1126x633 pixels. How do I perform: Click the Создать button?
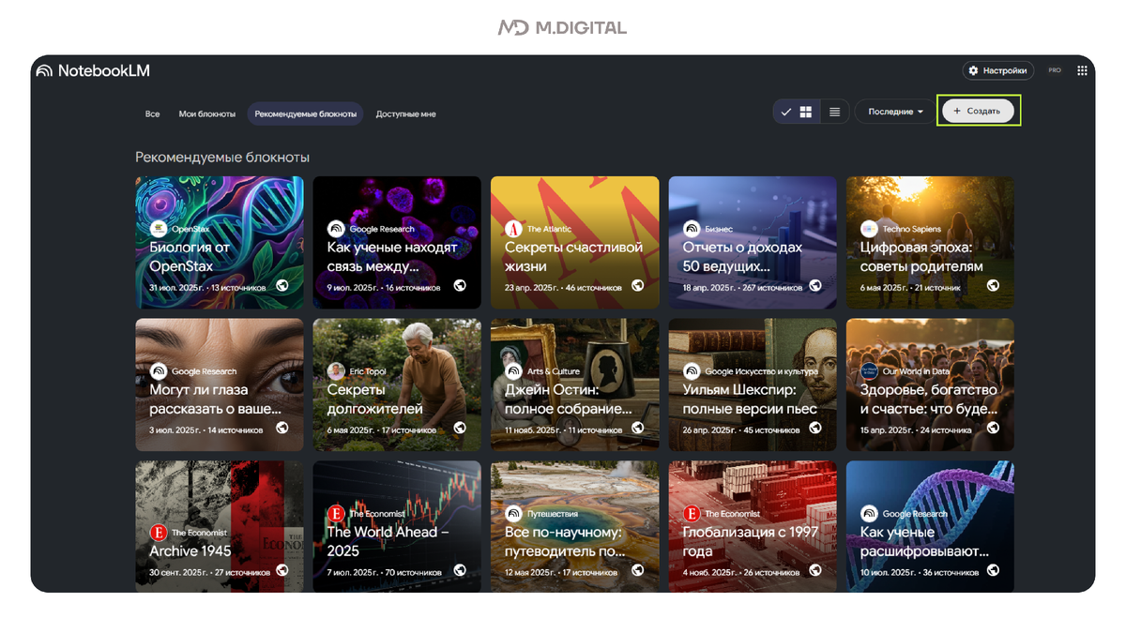978,111
